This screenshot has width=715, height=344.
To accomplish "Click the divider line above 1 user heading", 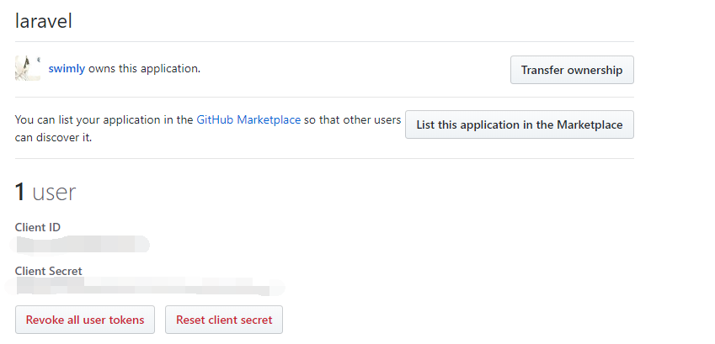I will tap(324, 158).
